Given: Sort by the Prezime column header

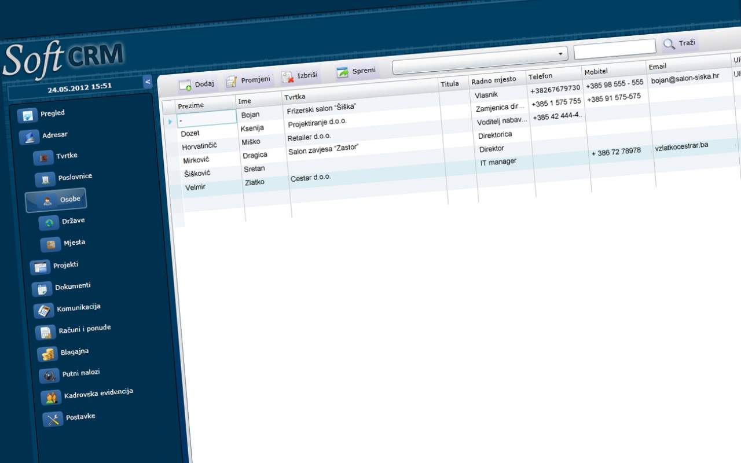Looking at the screenshot, I should (191, 106).
